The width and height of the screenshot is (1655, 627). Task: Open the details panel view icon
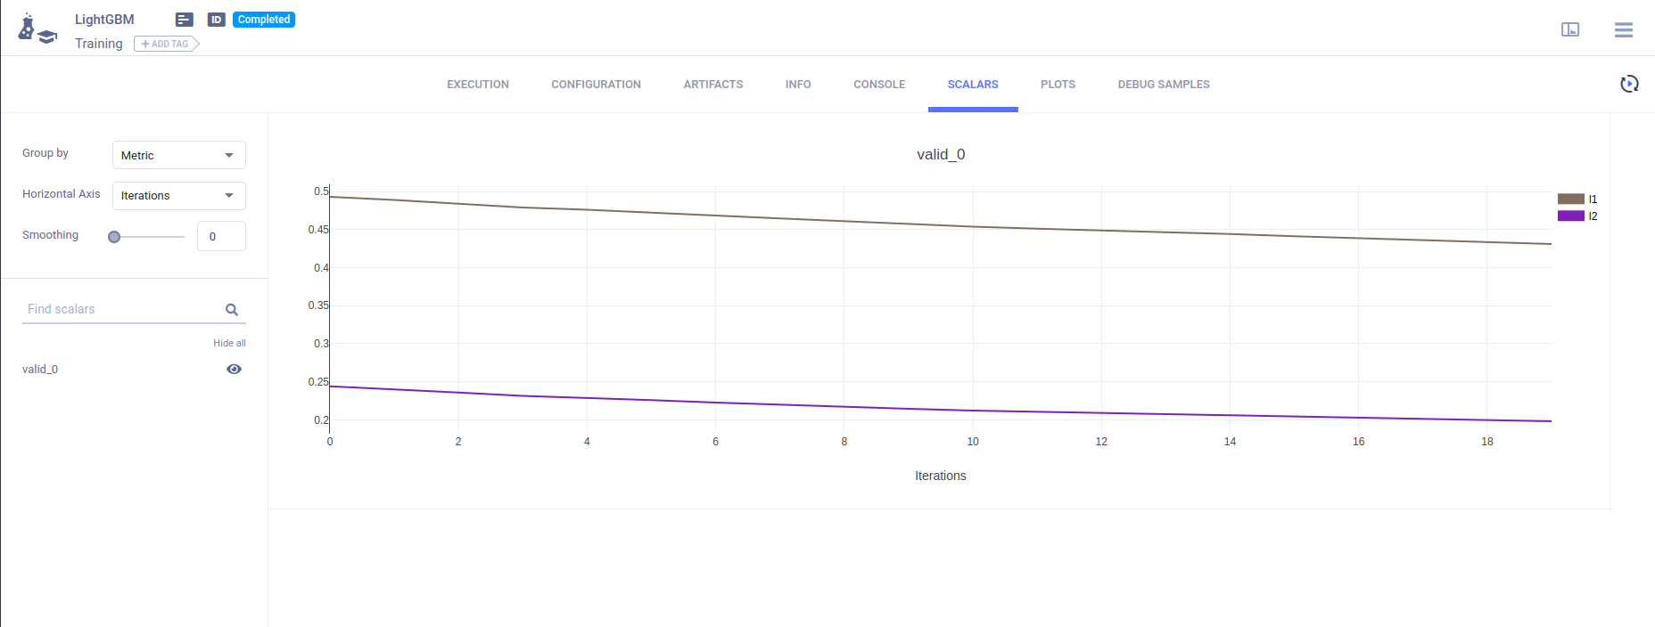tap(1570, 29)
